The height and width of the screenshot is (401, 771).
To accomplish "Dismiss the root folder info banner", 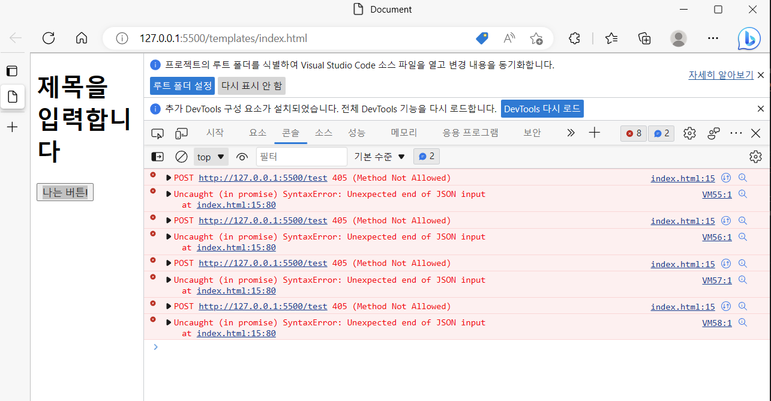I will (761, 75).
